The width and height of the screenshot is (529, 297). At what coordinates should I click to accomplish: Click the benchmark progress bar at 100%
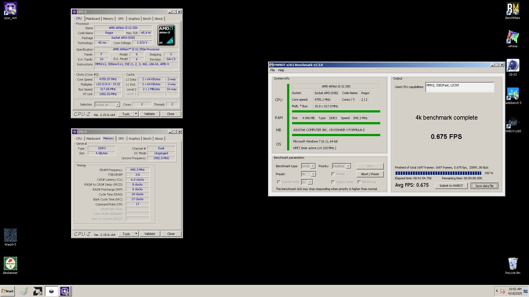pos(438,173)
